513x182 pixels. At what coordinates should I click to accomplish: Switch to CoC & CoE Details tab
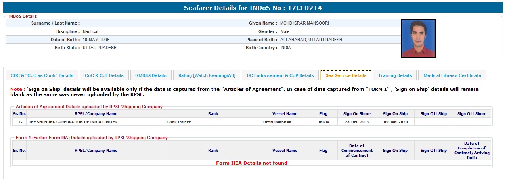point(104,75)
